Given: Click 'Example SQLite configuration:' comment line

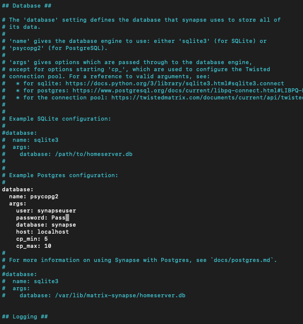Looking at the screenshot, I should point(60,119).
